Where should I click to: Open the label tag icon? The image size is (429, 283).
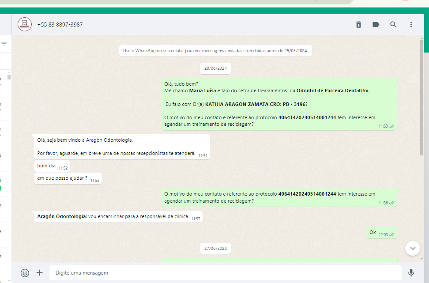376,25
